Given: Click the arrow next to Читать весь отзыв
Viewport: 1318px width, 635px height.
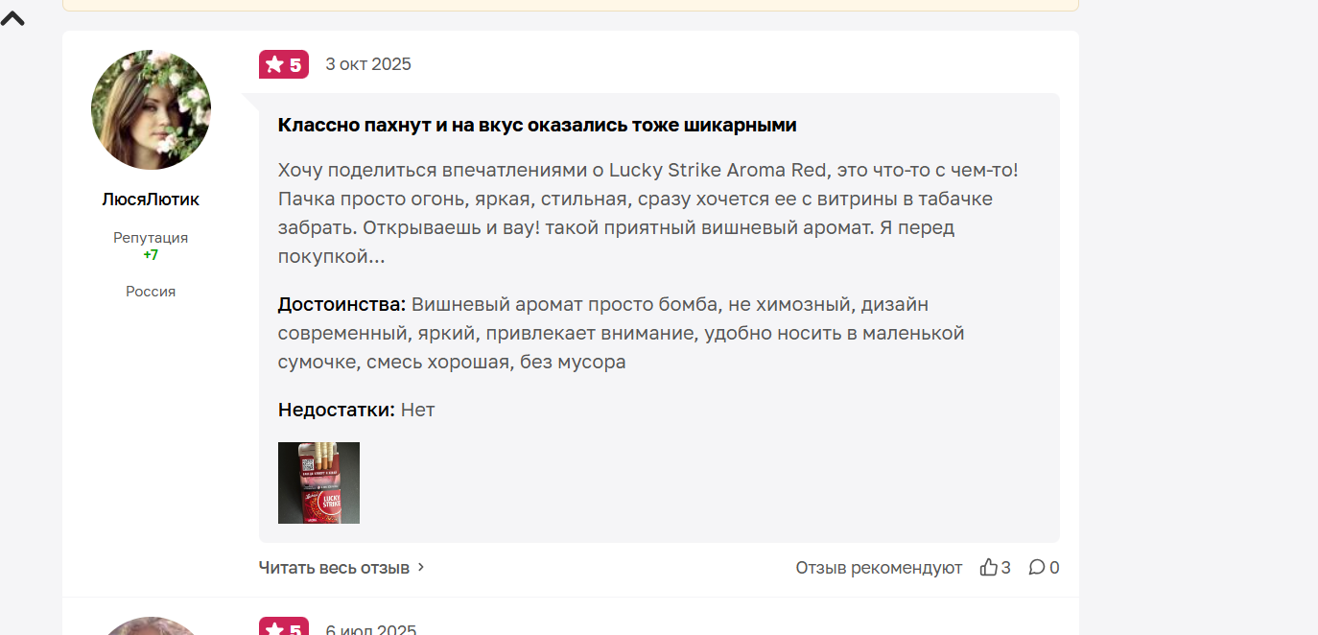Looking at the screenshot, I should click(420, 568).
